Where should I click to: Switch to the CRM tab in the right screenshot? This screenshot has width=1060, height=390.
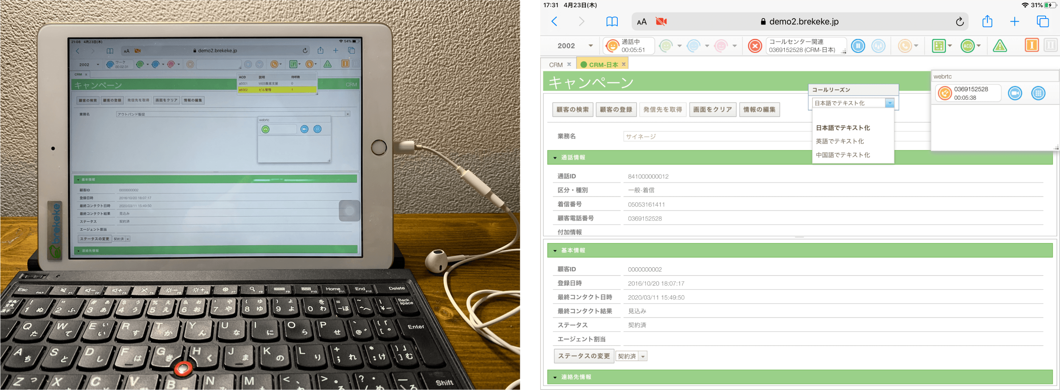(555, 65)
